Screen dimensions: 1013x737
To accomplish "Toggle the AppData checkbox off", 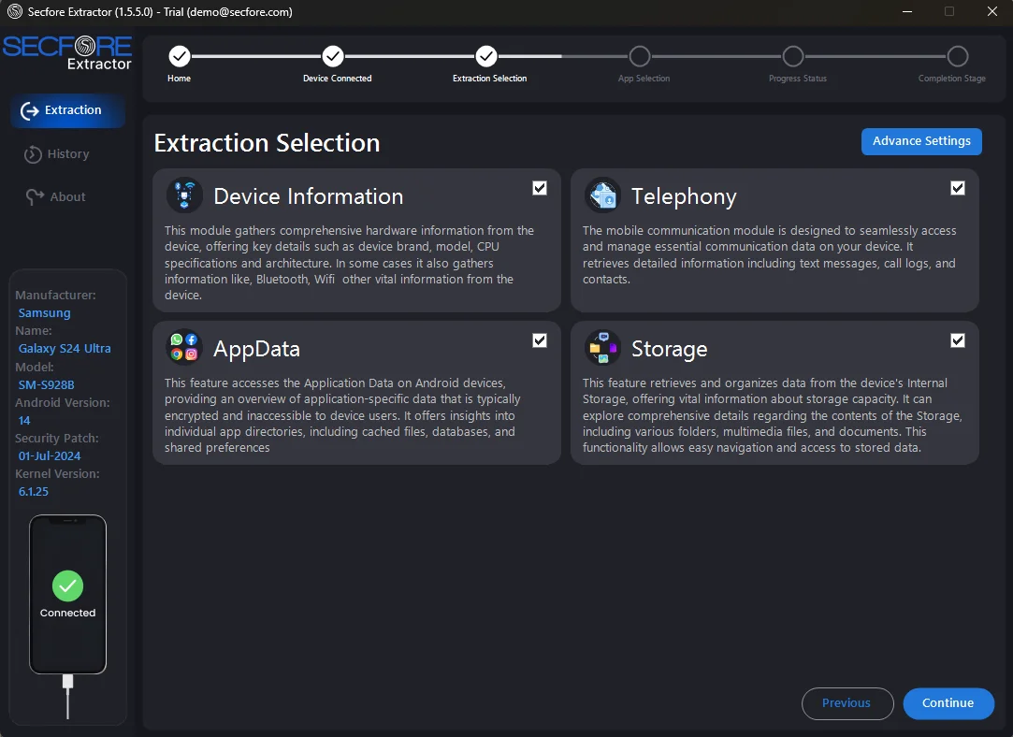I will point(540,340).
